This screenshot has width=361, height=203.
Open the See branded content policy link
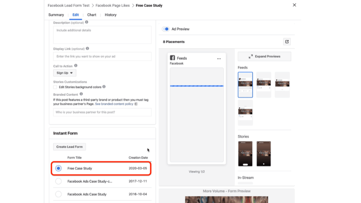(114, 104)
